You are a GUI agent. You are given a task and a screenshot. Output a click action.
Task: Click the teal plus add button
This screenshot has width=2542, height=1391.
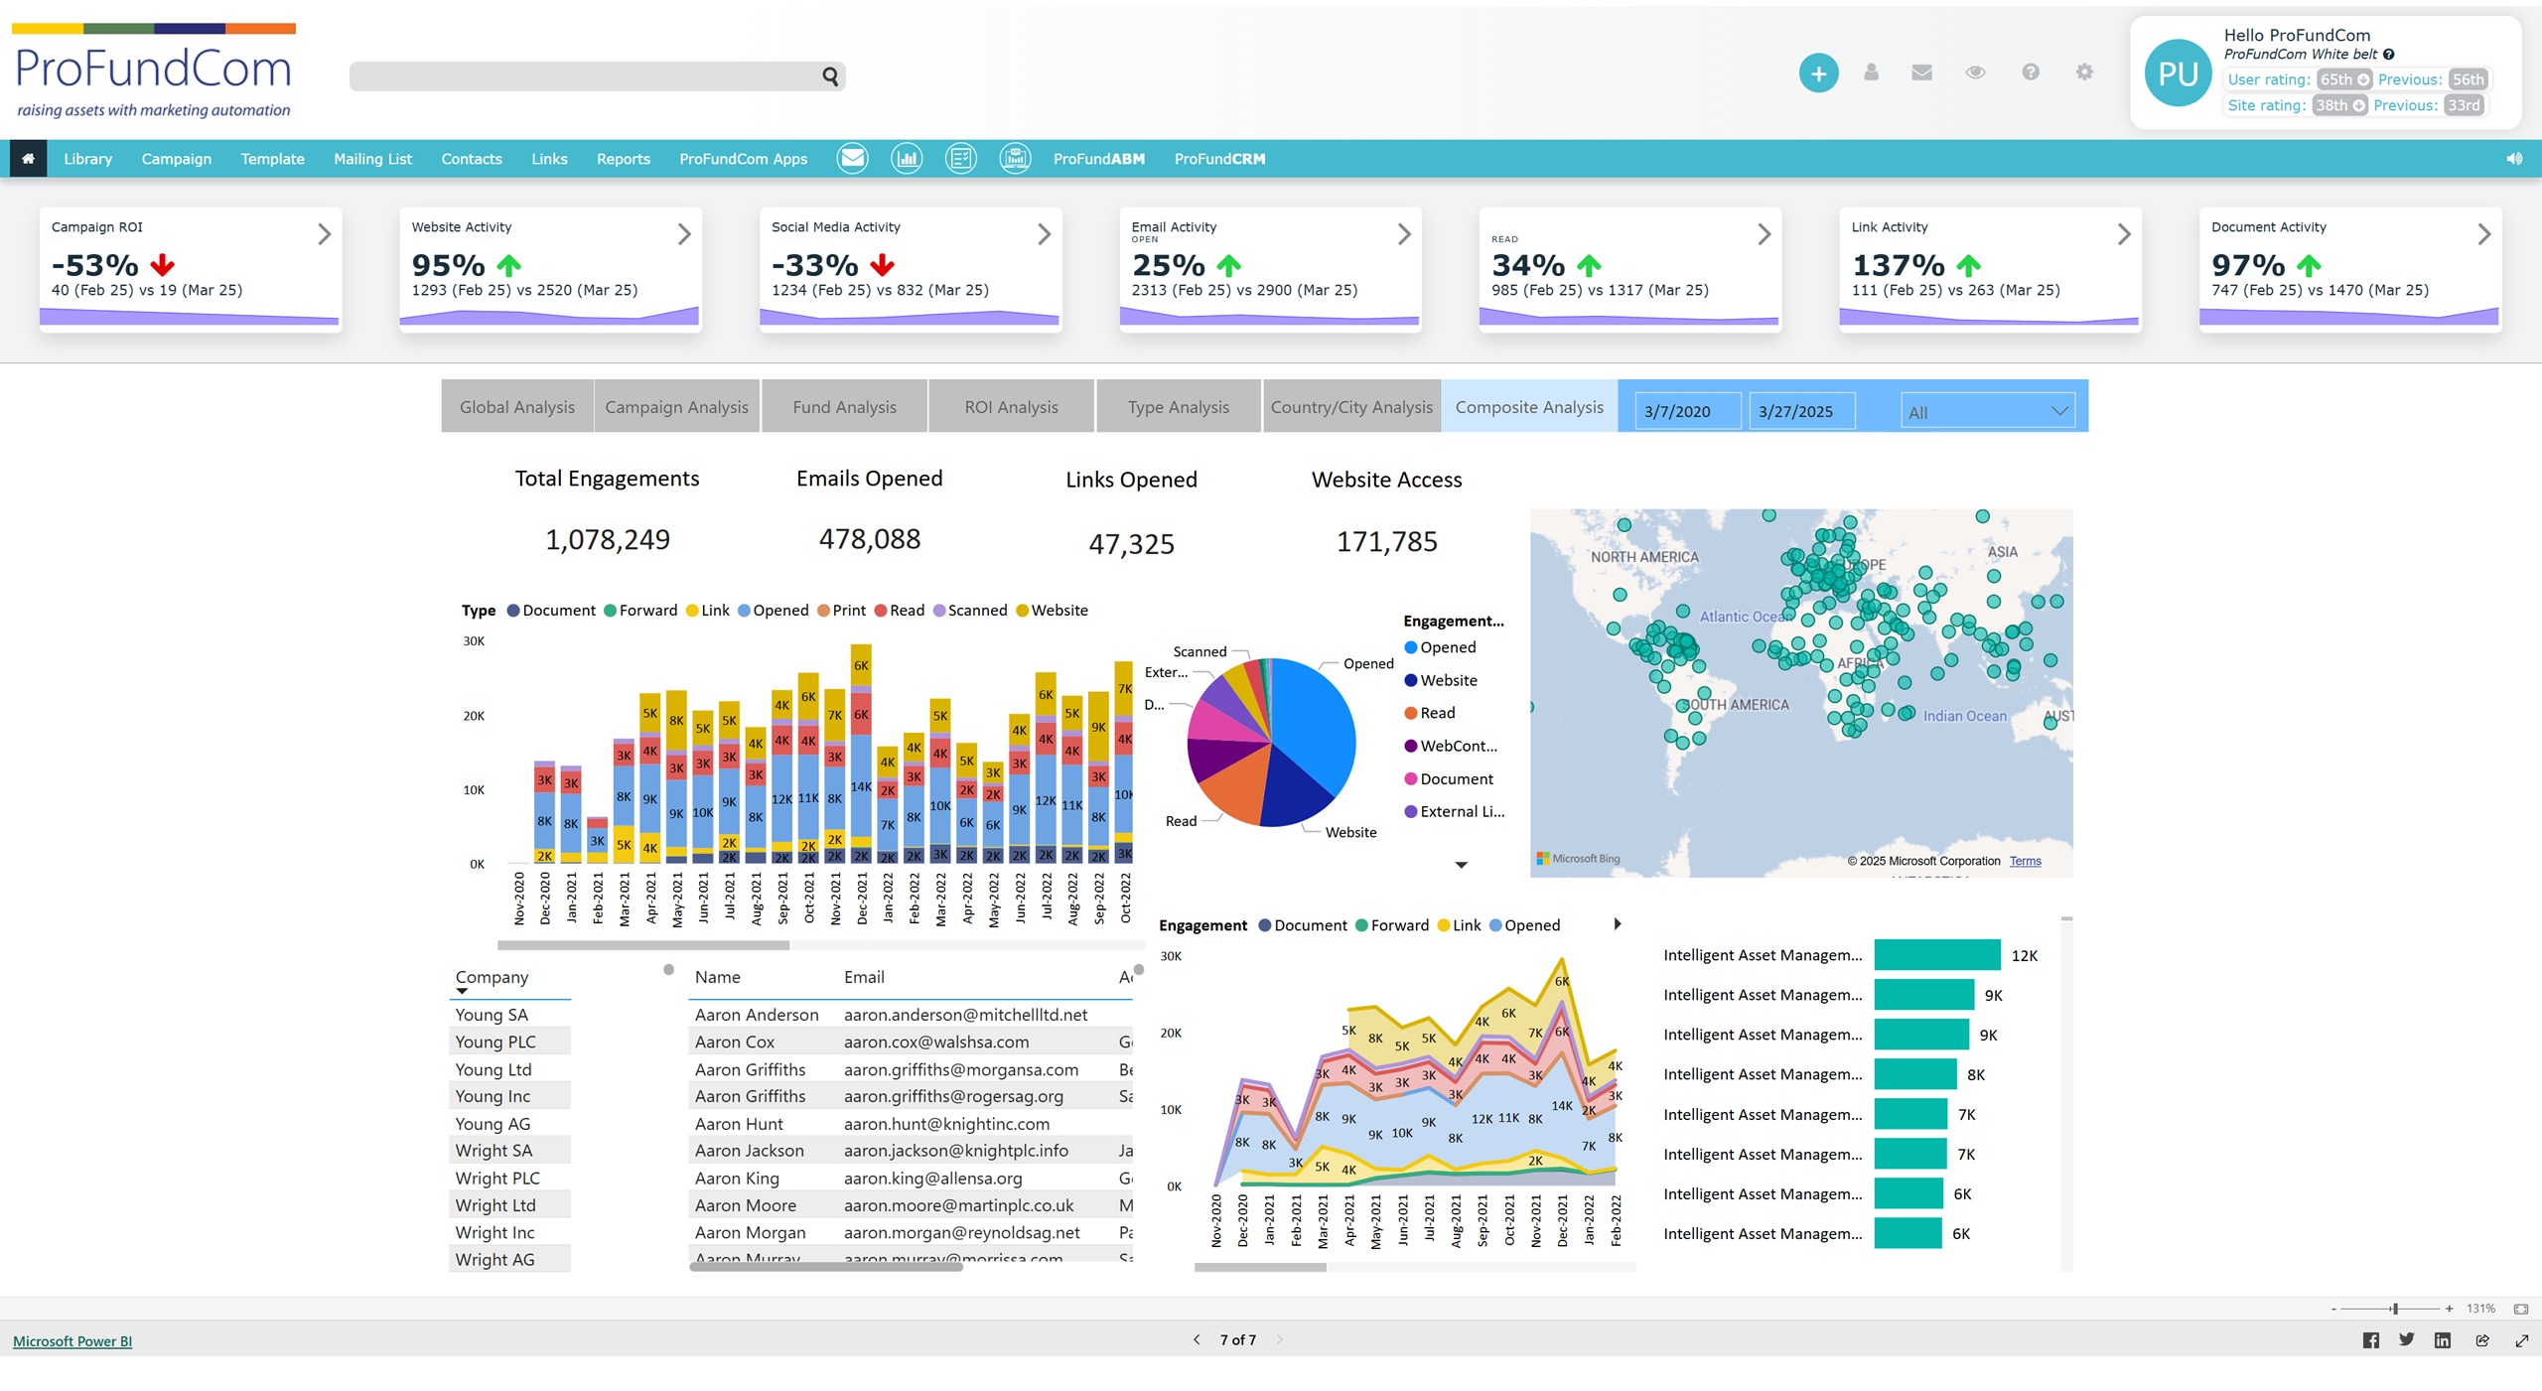(1818, 73)
